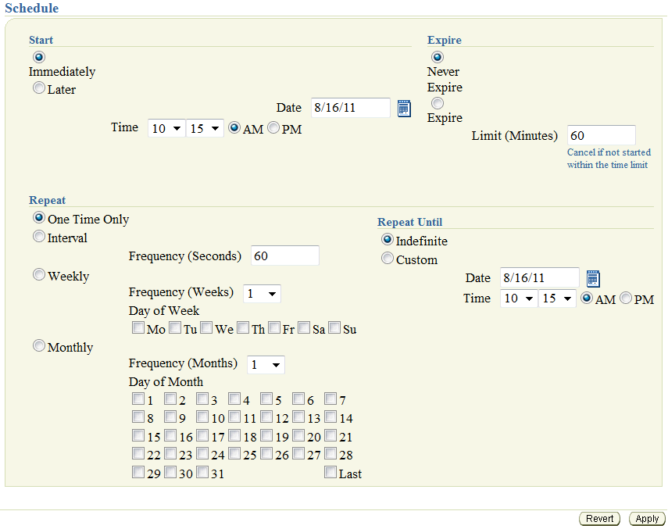668x529 pixels.
Task: Open the Frequency (Months) dropdown
Action: click(x=266, y=365)
